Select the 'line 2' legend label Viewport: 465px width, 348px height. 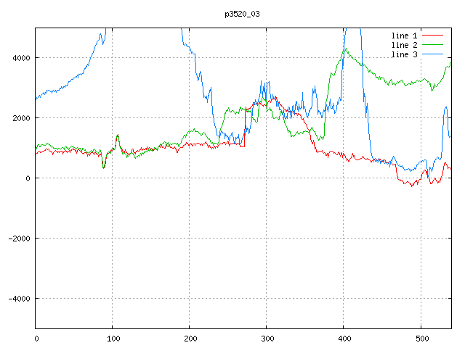click(x=404, y=45)
